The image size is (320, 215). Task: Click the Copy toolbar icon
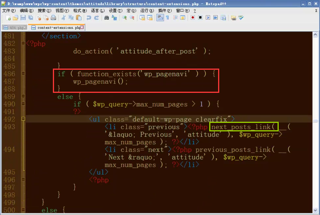click(x=71, y=18)
